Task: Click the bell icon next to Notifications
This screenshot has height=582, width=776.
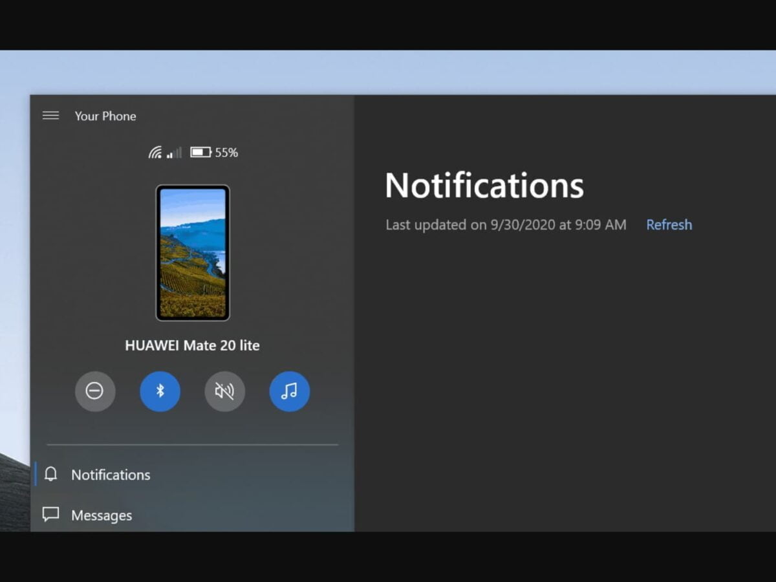Action: click(51, 474)
